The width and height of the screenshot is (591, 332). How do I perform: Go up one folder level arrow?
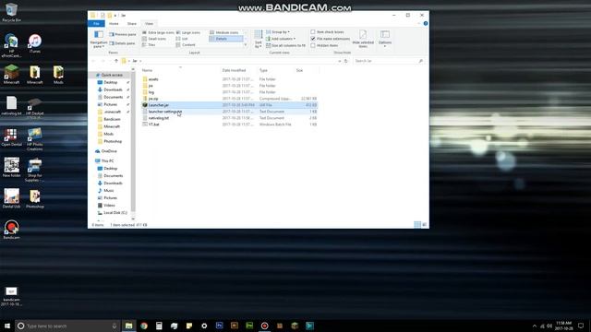pos(116,61)
